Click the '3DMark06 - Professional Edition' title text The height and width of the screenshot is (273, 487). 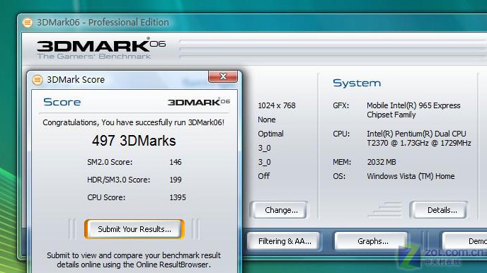click(103, 23)
